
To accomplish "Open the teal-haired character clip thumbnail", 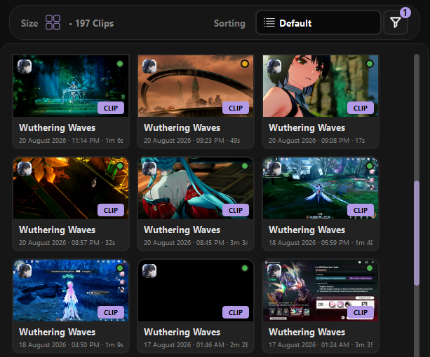I will pos(196,188).
